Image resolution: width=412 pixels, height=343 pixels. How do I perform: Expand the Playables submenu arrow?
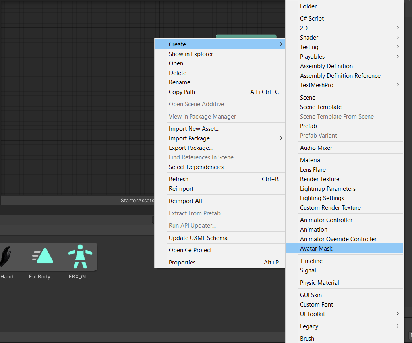(x=398, y=56)
